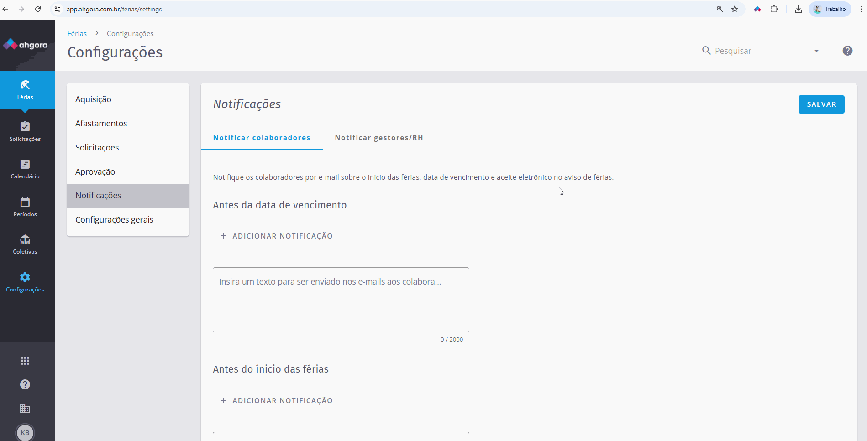This screenshot has height=441, width=867.
Task: Select Afastamentos settings section
Action: click(128, 123)
